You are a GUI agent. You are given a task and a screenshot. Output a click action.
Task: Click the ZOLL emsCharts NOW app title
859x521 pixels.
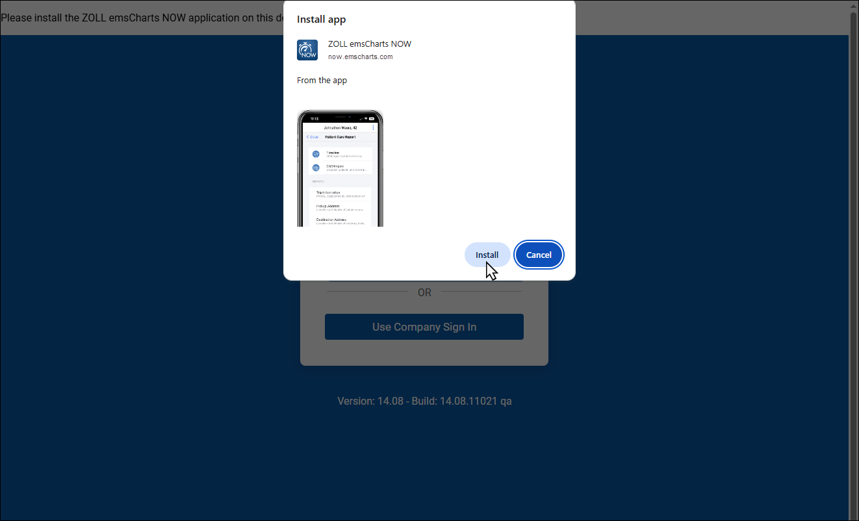pos(370,44)
